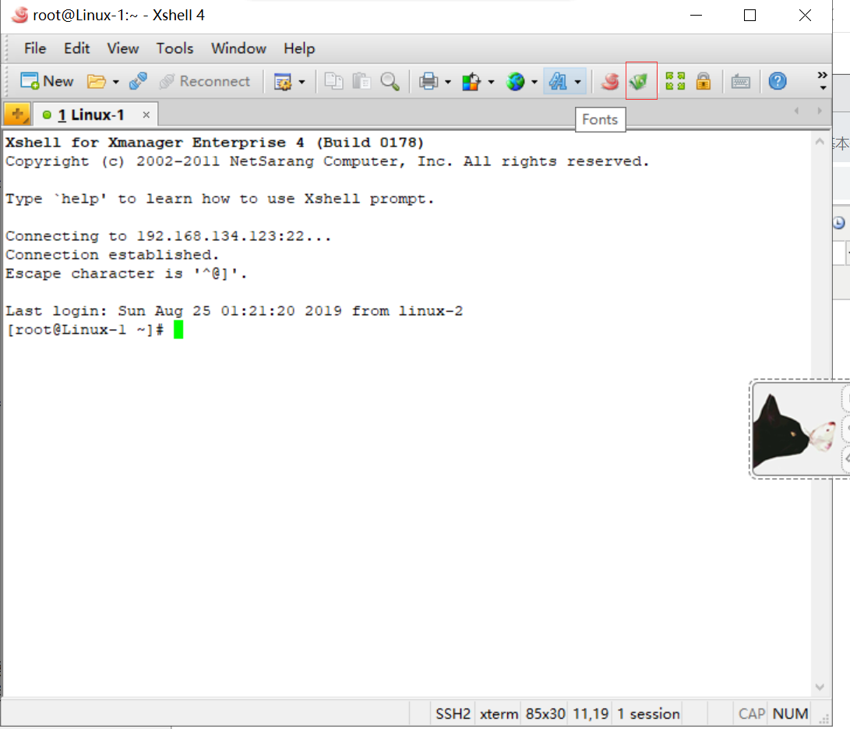Minimize the Xshell window

pos(696,15)
